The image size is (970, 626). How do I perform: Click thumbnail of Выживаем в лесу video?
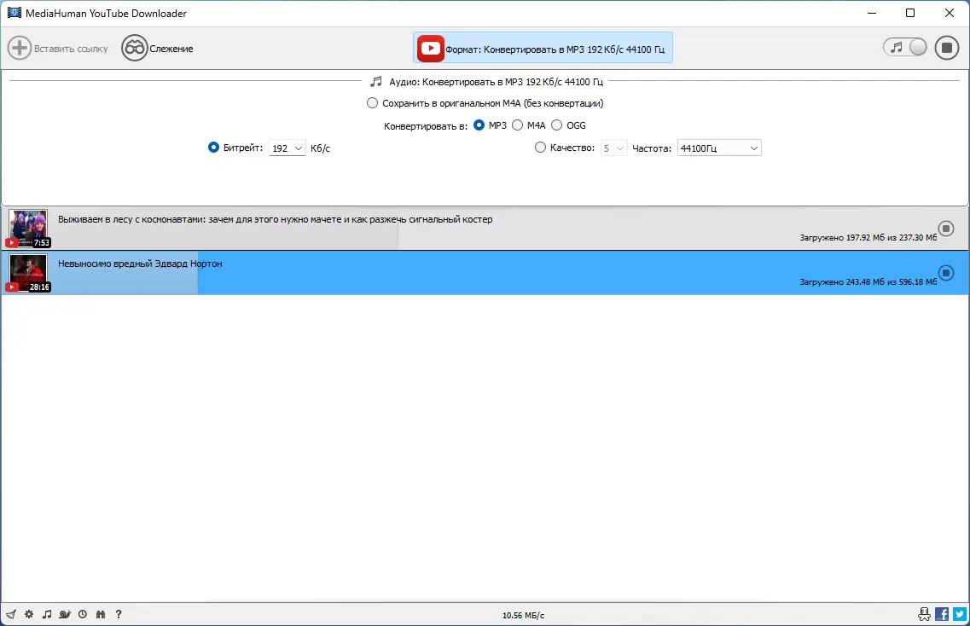click(x=28, y=229)
